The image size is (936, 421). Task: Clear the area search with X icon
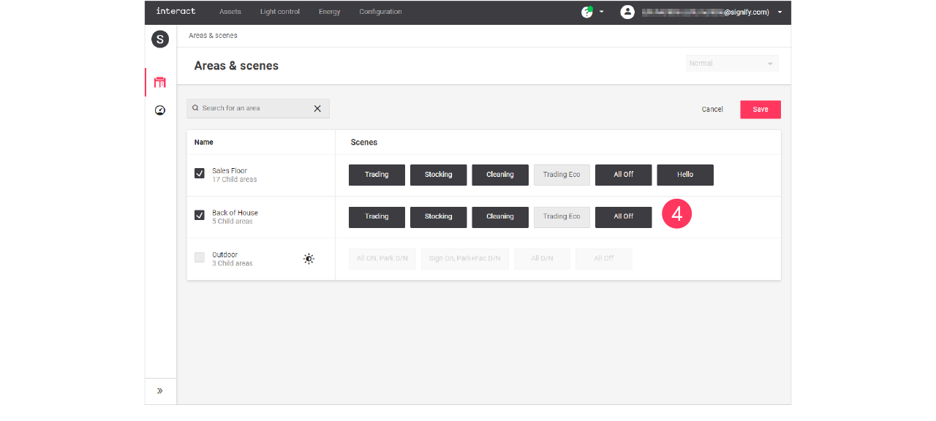tap(317, 109)
